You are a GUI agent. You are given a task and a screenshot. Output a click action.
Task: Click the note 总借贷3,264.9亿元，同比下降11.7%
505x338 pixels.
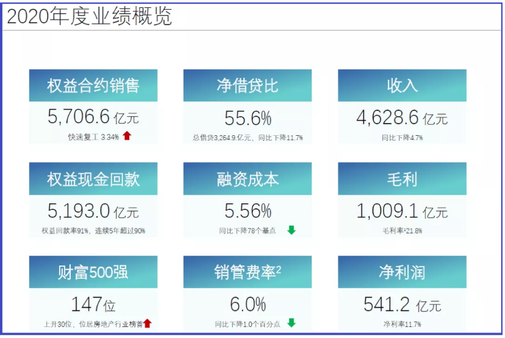pyautogui.click(x=248, y=138)
